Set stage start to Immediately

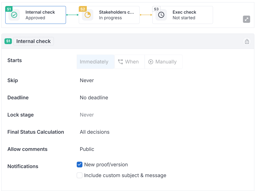coord(94,62)
